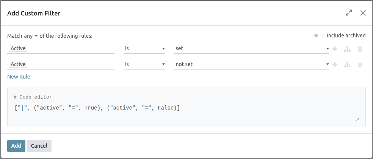Screen dimensions: 373x159
Task: Delete the first Active rule with trash icon
Action: pos(360,49)
